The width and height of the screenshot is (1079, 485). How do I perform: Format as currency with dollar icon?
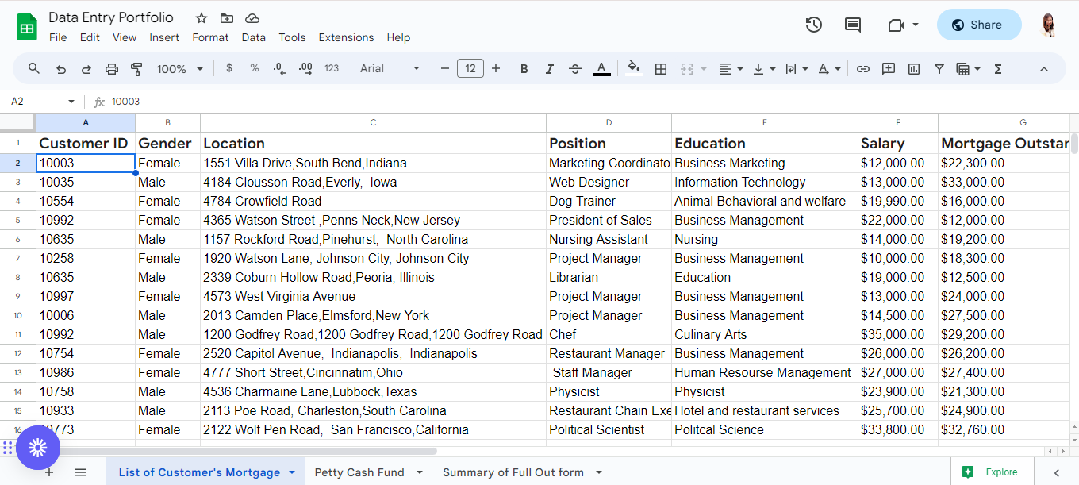point(229,68)
